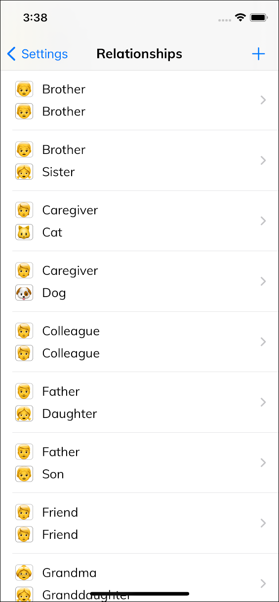Open the Caregiver–Cat row chevron
Image resolution: width=279 pixels, height=602 pixels.
pyautogui.click(x=263, y=221)
